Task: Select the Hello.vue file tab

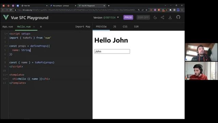Action: 24,27
